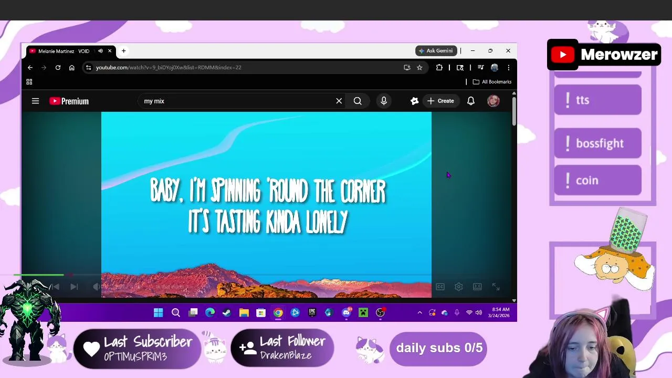
Task: Open Wi-Fi network settings in tray
Action: (x=469, y=313)
